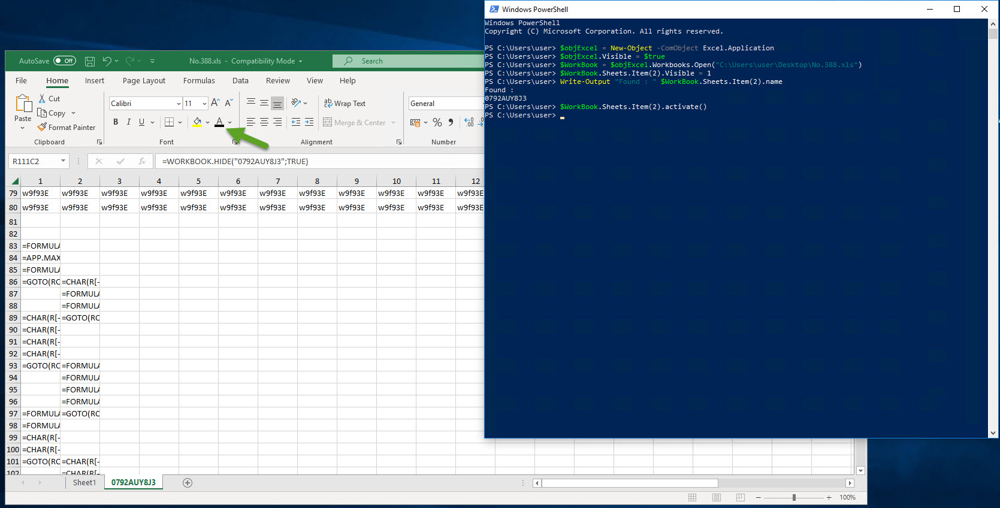The width and height of the screenshot is (1000, 508).
Task: Align text left in the cell
Action: pyautogui.click(x=251, y=122)
